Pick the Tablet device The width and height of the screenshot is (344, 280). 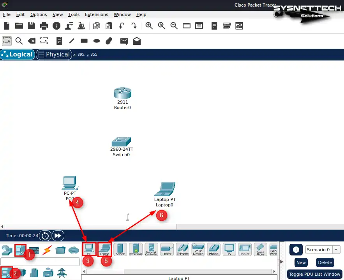click(x=245, y=250)
